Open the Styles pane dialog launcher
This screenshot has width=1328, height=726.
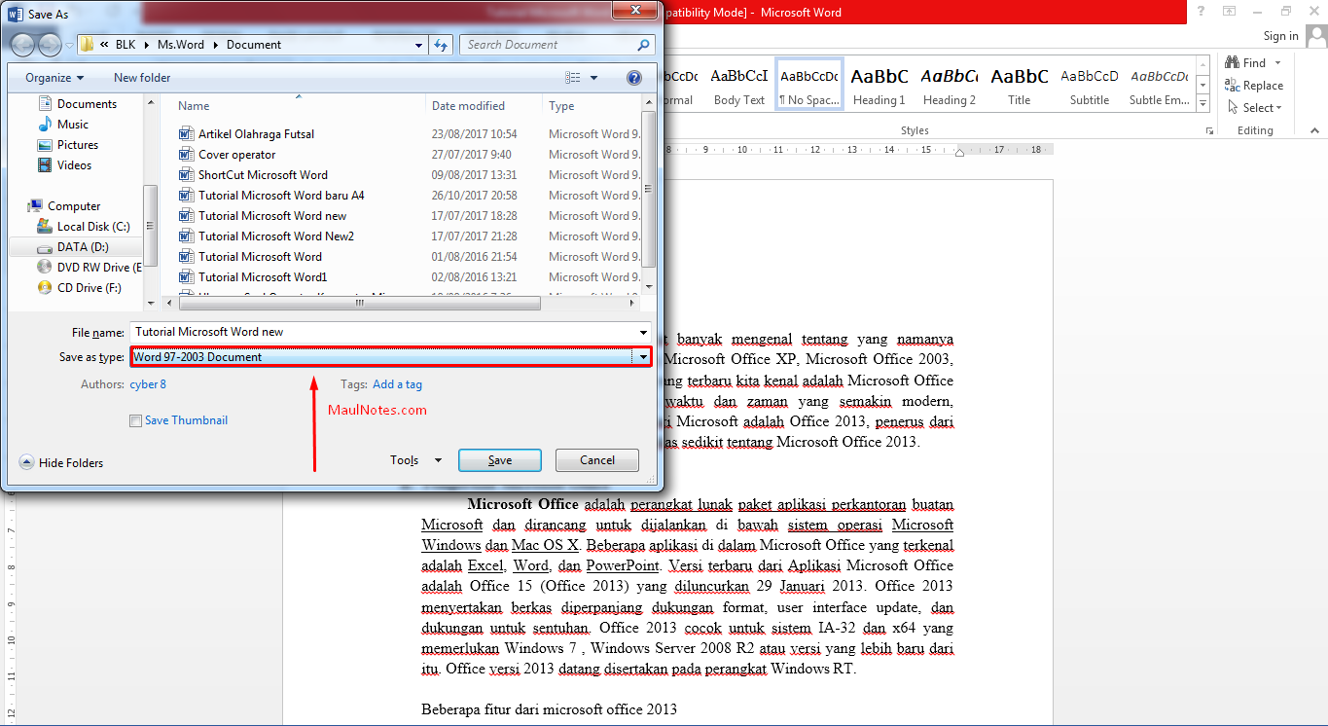coord(1209,130)
